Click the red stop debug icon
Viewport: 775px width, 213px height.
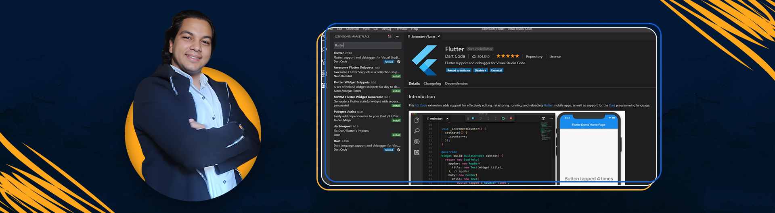pos(511,118)
